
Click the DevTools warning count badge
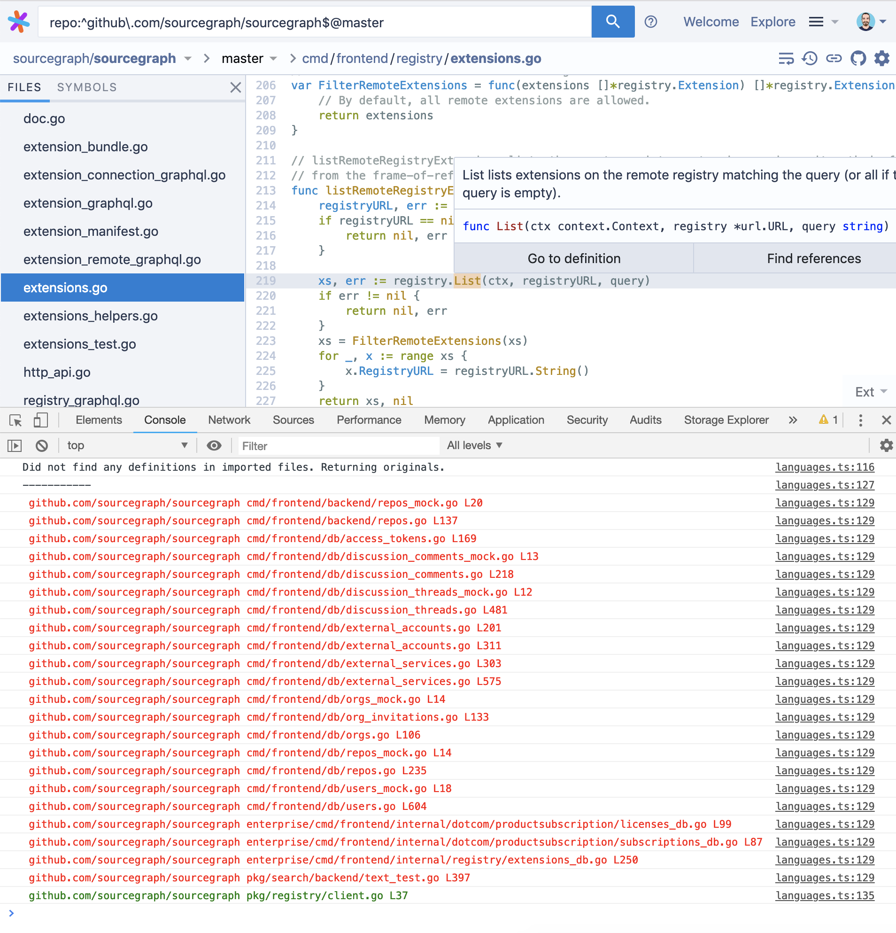point(829,420)
